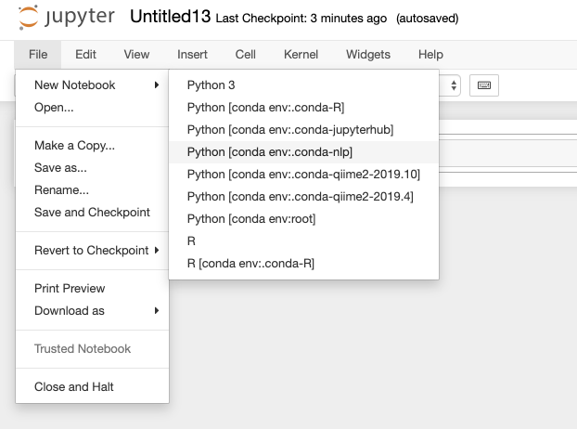Choose Save as...

[93, 168]
